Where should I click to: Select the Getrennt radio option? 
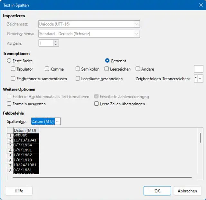point(108,61)
